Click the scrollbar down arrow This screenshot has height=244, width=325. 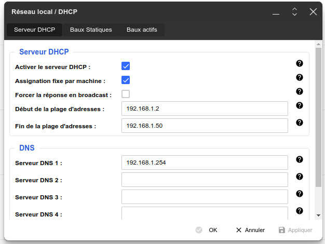click(x=318, y=215)
